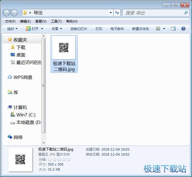Open the more view options arrow

point(164,29)
